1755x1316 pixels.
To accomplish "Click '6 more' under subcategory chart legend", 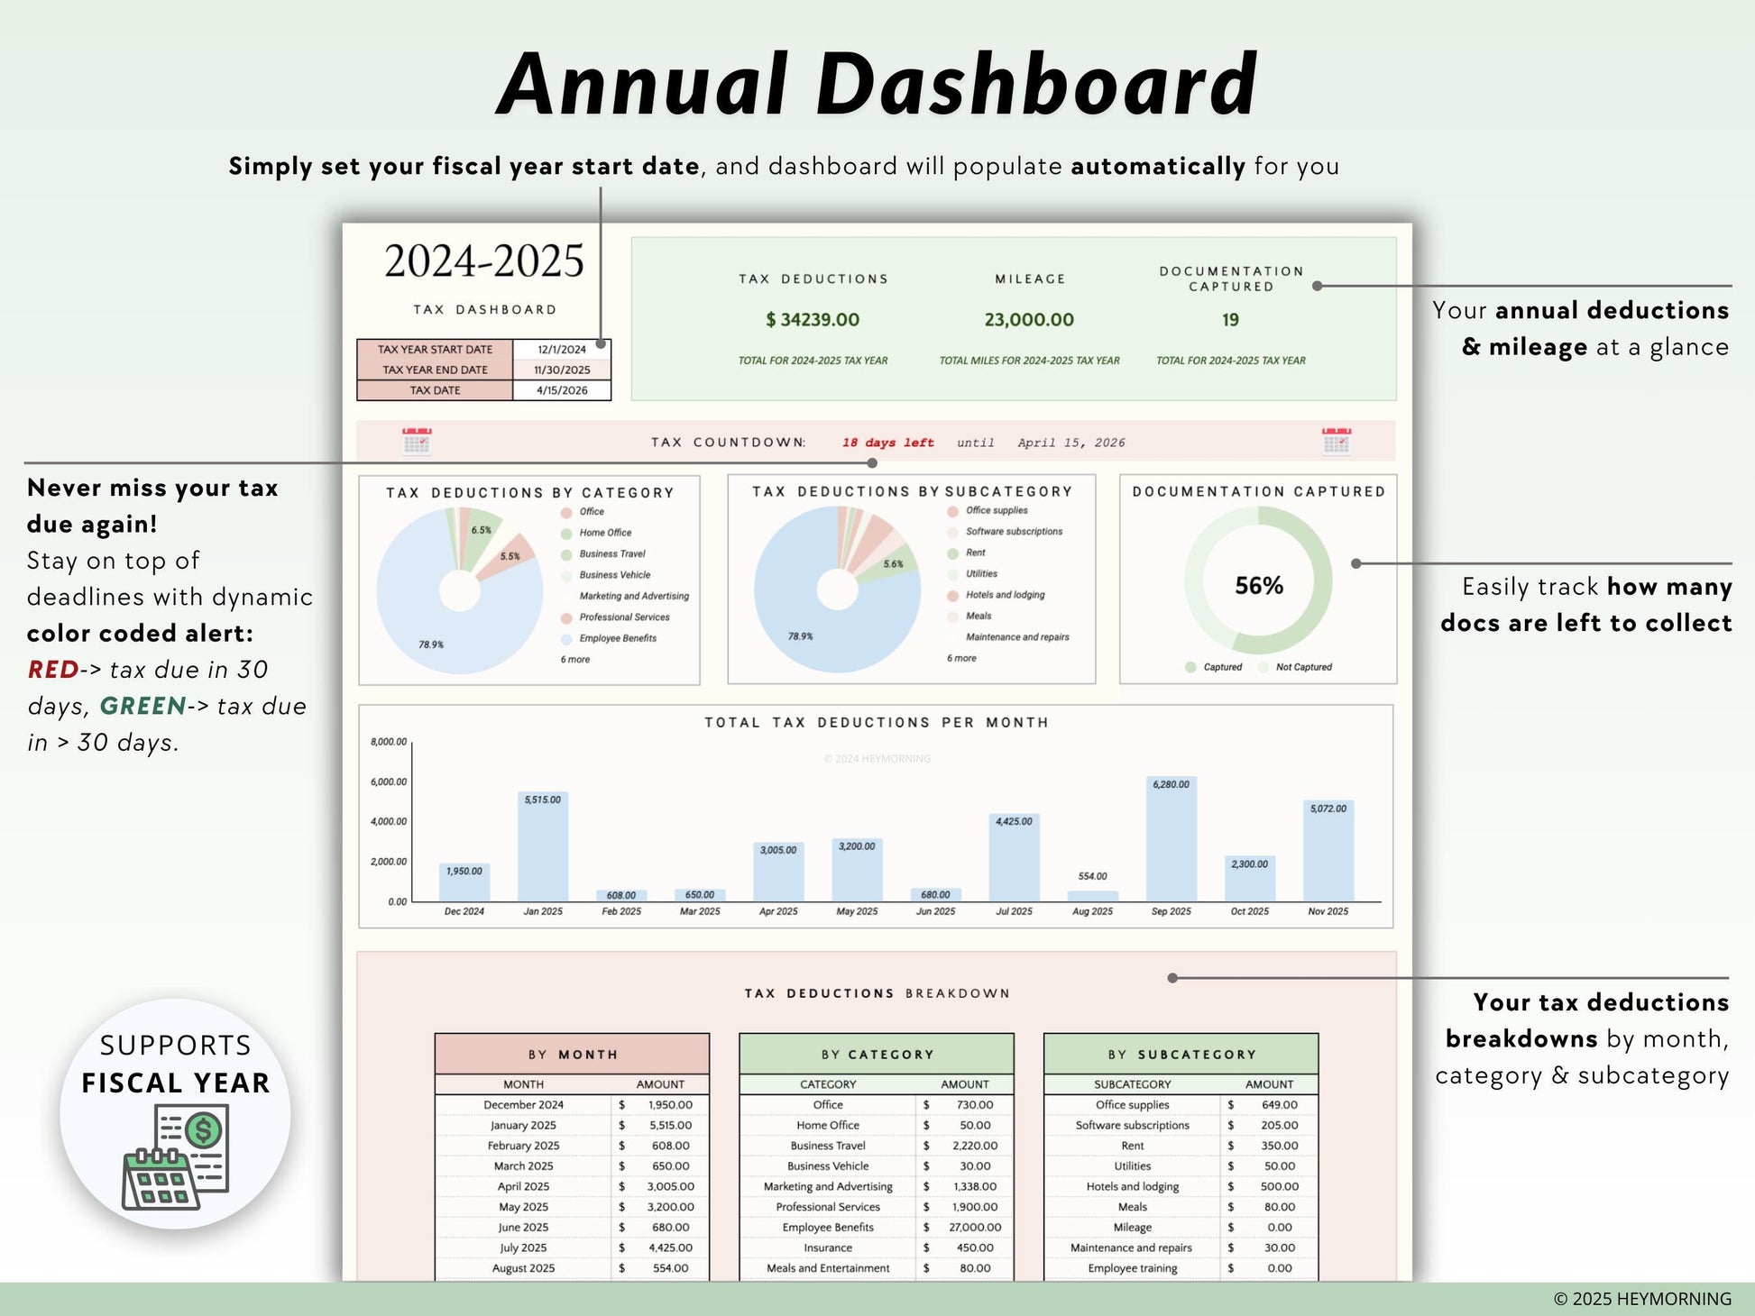I will point(961,659).
